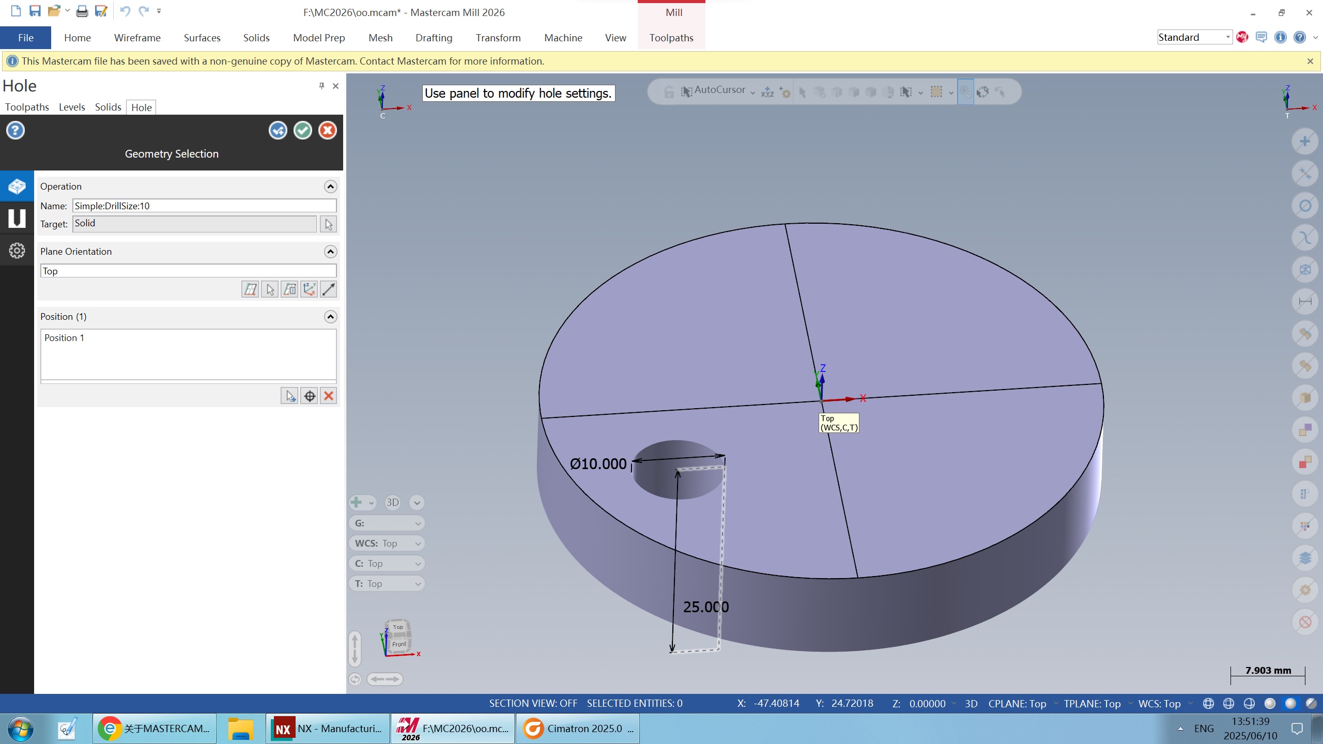Toggle the select arcs quick mask

[x=1305, y=206]
